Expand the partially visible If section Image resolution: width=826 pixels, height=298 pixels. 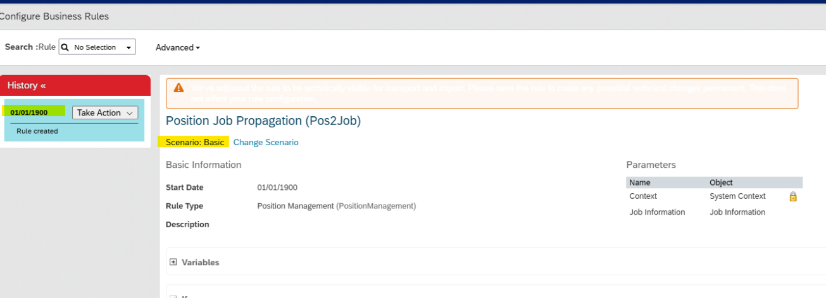coord(173,297)
